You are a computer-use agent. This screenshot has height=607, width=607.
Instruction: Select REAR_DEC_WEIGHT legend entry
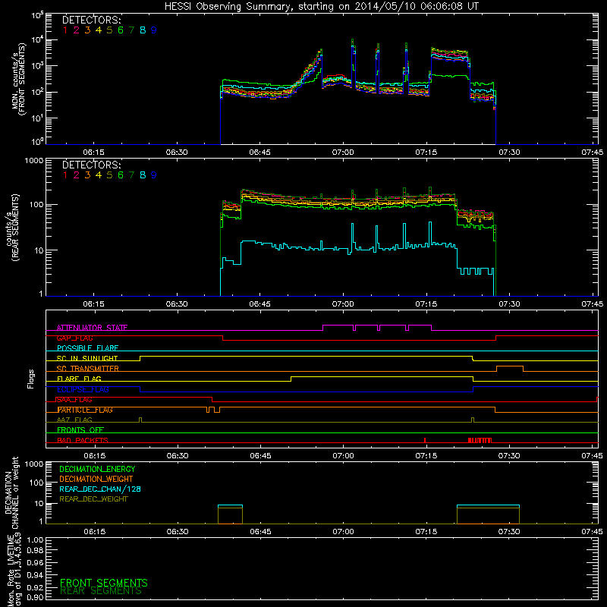93,499
